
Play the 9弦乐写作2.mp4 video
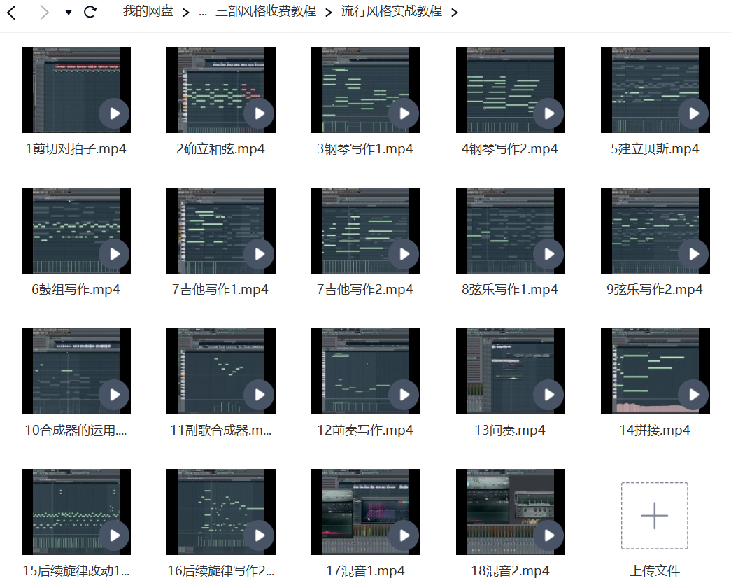(693, 254)
